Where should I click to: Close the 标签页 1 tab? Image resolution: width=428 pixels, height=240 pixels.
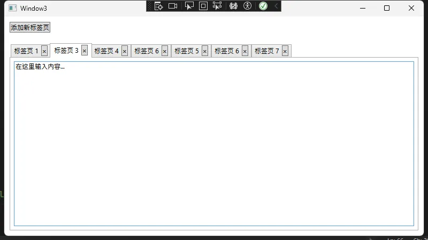44,51
